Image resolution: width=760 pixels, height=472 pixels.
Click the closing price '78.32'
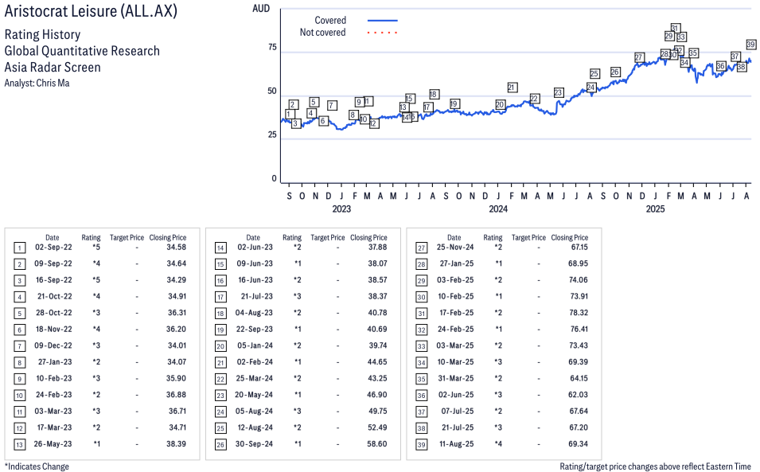[x=579, y=313]
